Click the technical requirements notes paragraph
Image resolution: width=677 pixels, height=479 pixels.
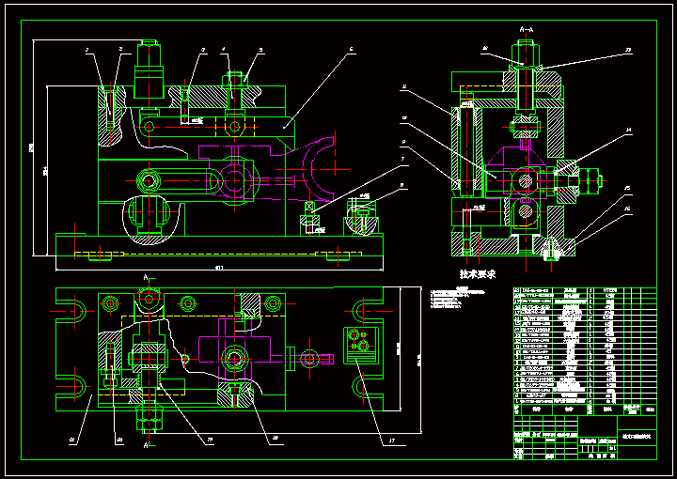click(461, 299)
